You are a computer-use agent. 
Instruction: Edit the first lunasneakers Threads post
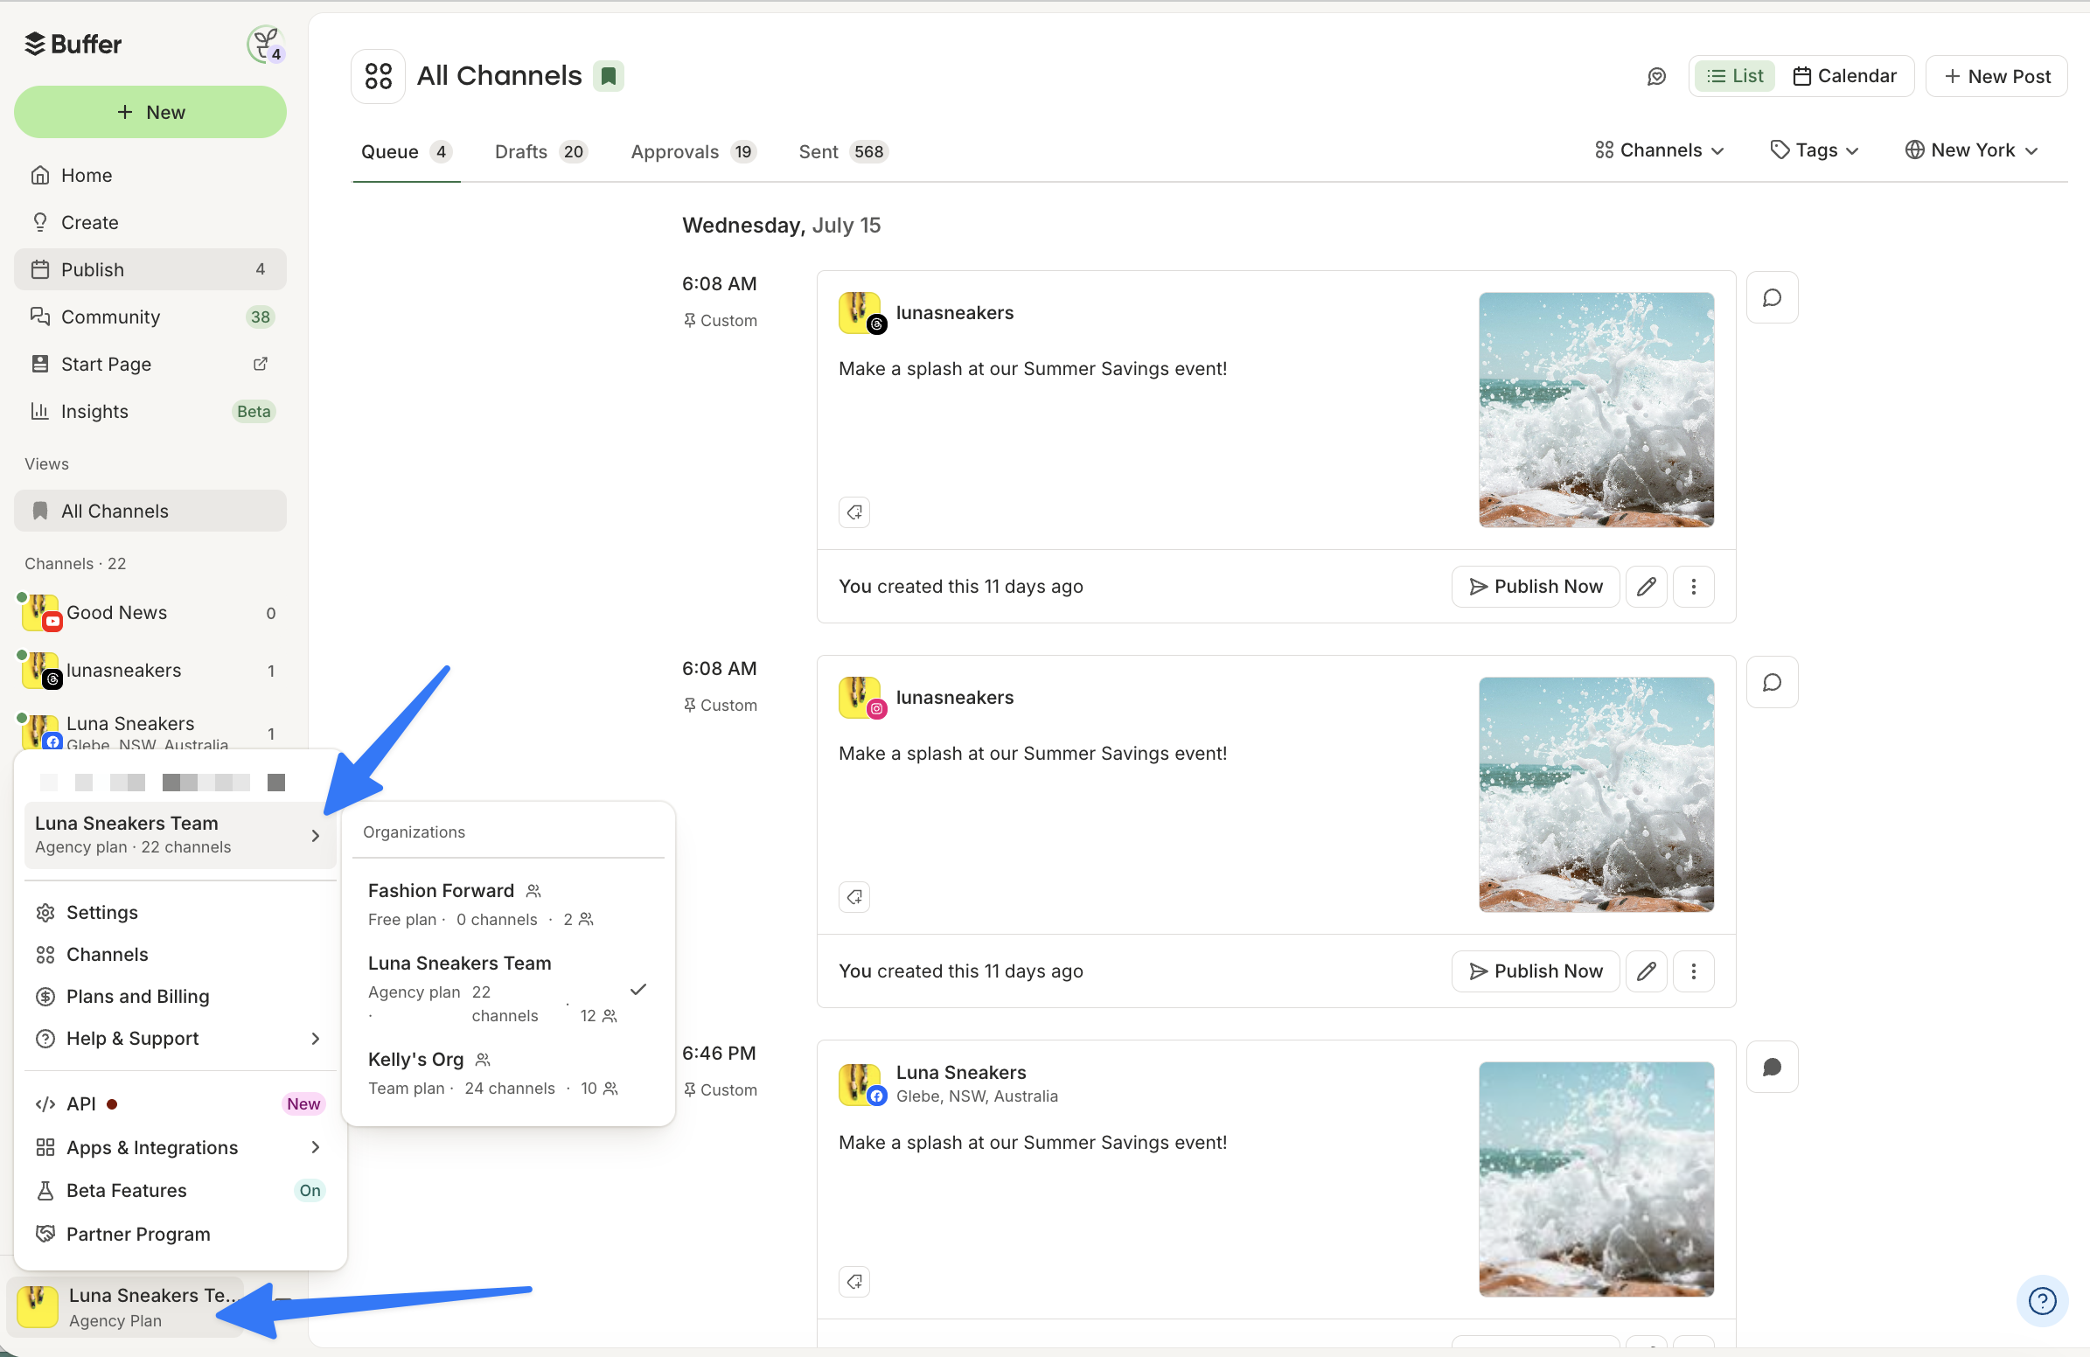point(1647,587)
